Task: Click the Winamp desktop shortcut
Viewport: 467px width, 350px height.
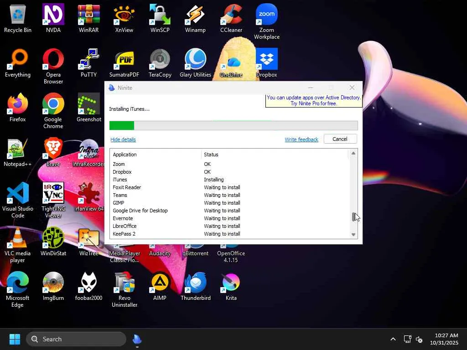Action: [195, 18]
